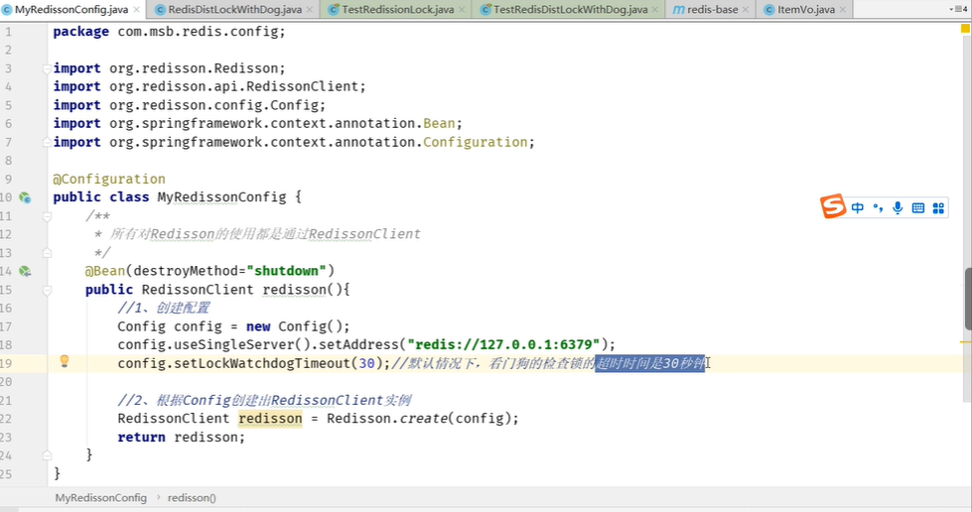Click 'return redisson;' on line 23
The image size is (972, 512).
tap(182, 437)
